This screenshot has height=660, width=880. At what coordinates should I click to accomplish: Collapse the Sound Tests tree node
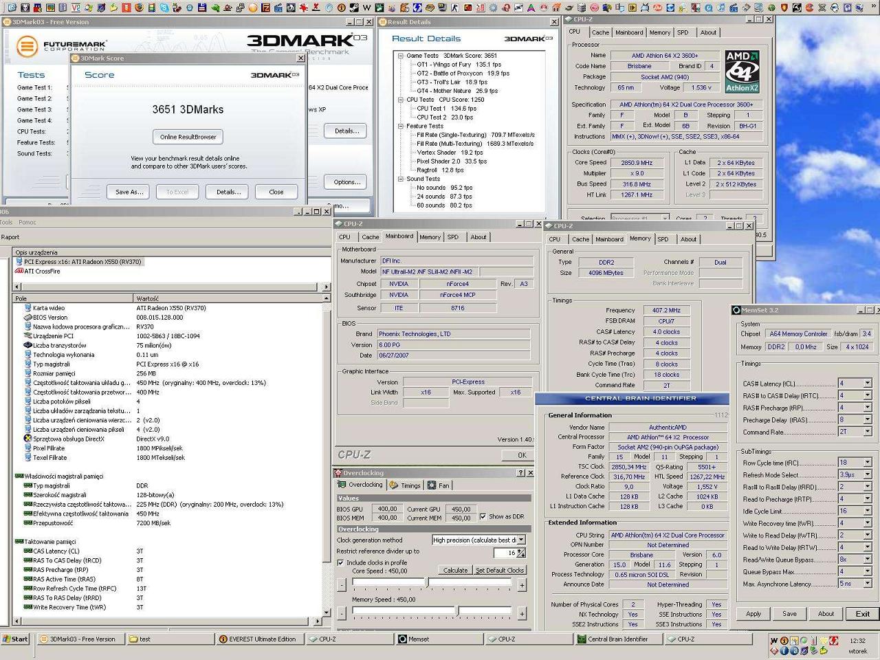click(x=401, y=179)
